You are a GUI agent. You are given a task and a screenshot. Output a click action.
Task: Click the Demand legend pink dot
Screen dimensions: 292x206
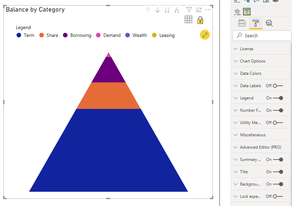coord(98,35)
